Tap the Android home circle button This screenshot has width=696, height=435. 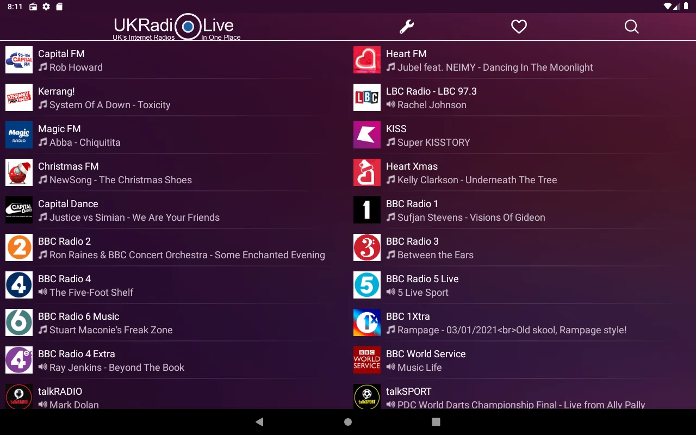click(x=348, y=422)
